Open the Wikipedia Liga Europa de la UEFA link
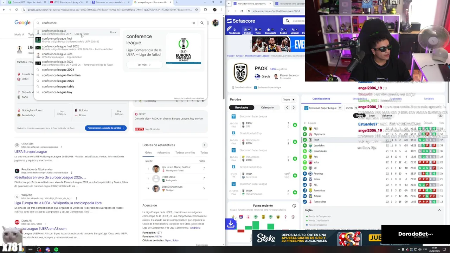Screen dimensions: 450x253 [58, 203]
